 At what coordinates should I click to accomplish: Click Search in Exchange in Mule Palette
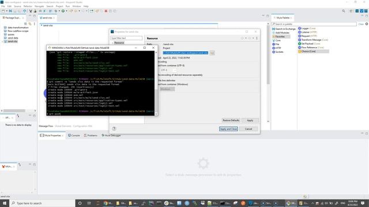click(284, 29)
